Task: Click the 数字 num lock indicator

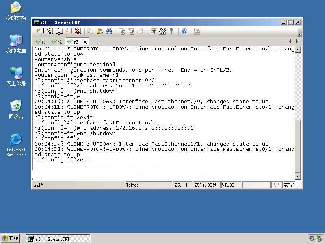Action: click(x=289, y=185)
